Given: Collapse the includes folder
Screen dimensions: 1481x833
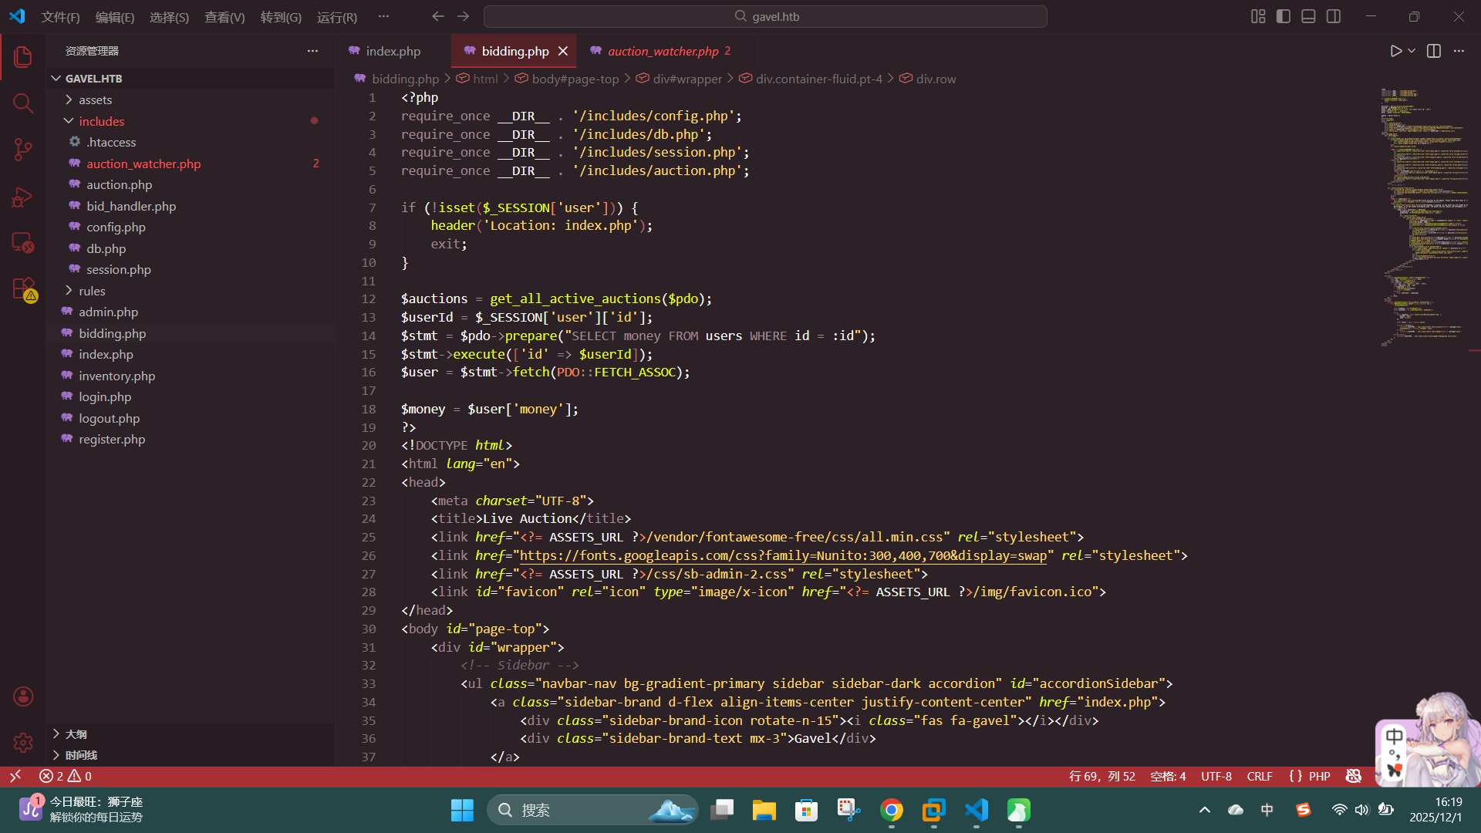Looking at the screenshot, I should [x=101, y=121].
